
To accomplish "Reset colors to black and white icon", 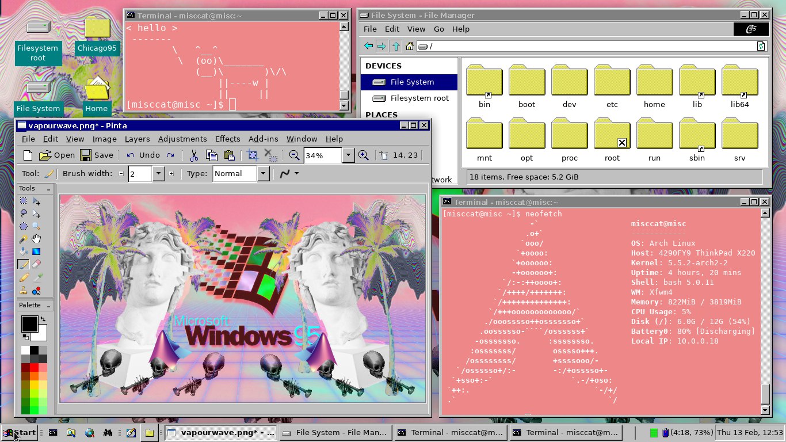I will [26, 337].
